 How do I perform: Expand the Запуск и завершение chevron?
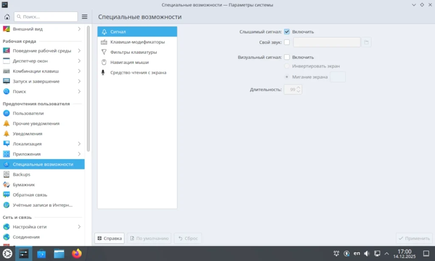click(79, 81)
